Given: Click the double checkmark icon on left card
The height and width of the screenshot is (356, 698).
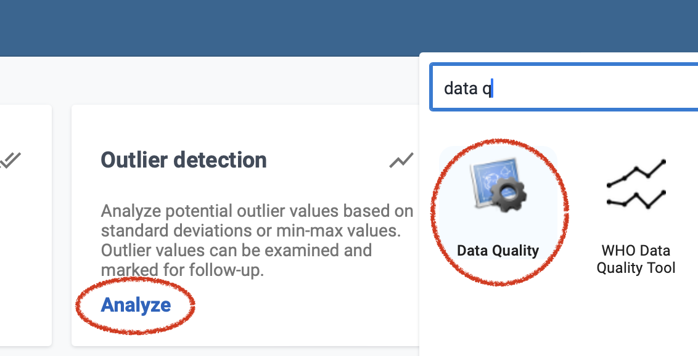Looking at the screenshot, I should click(10, 160).
